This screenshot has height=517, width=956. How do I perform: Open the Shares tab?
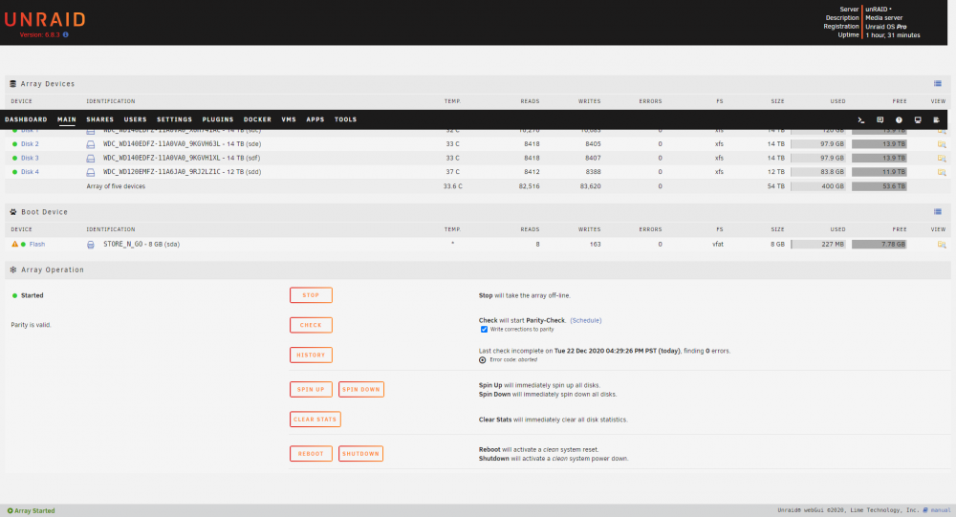coord(100,119)
